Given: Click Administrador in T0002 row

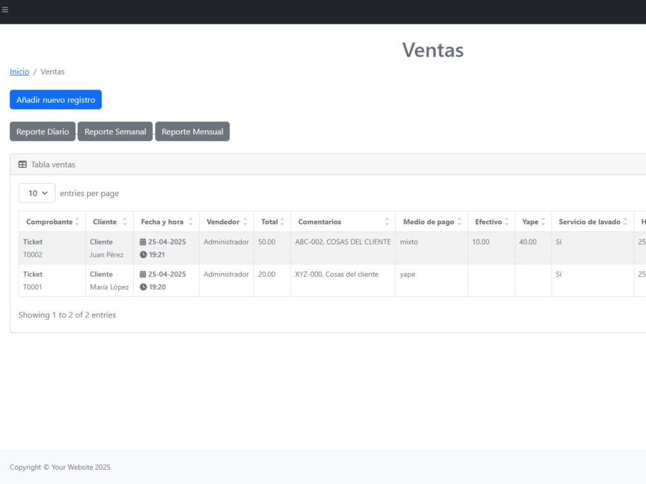Looking at the screenshot, I should click(226, 242).
